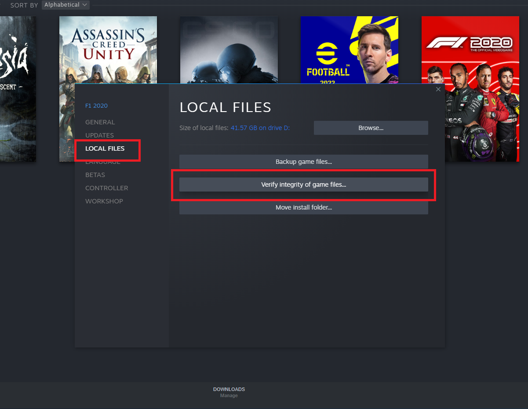Select the BETAS section
The width and height of the screenshot is (528, 409).
pos(95,175)
